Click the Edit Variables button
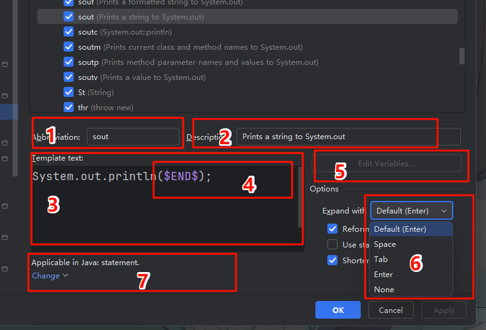Screen dimensions: 486x330 [387, 164]
